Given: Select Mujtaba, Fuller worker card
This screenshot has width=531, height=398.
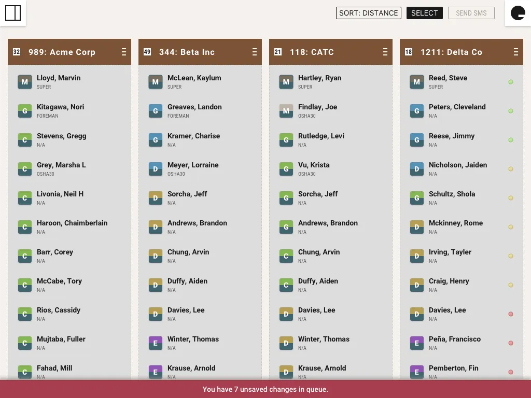Looking at the screenshot, I should click(69, 343).
